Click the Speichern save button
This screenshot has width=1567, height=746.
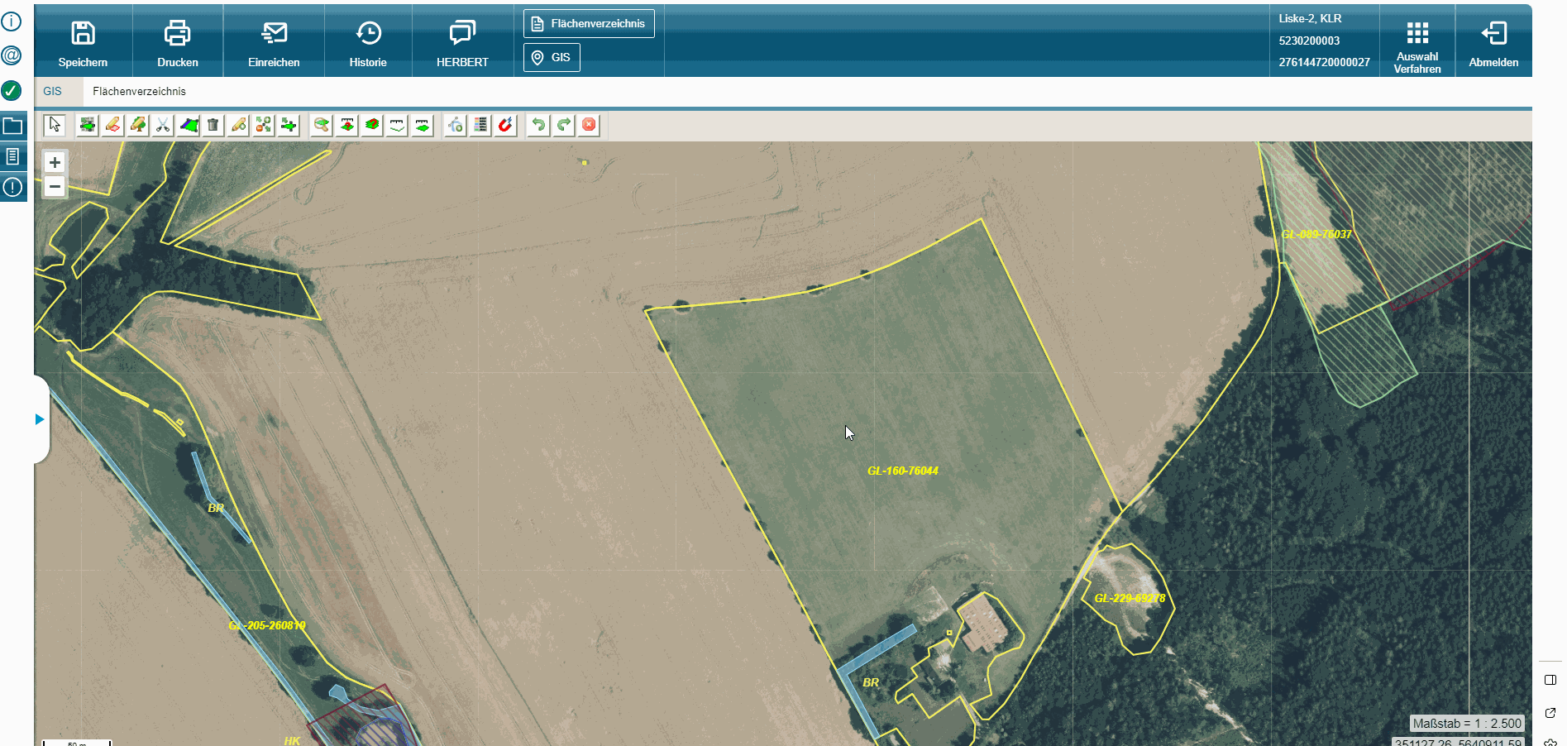tap(83, 43)
